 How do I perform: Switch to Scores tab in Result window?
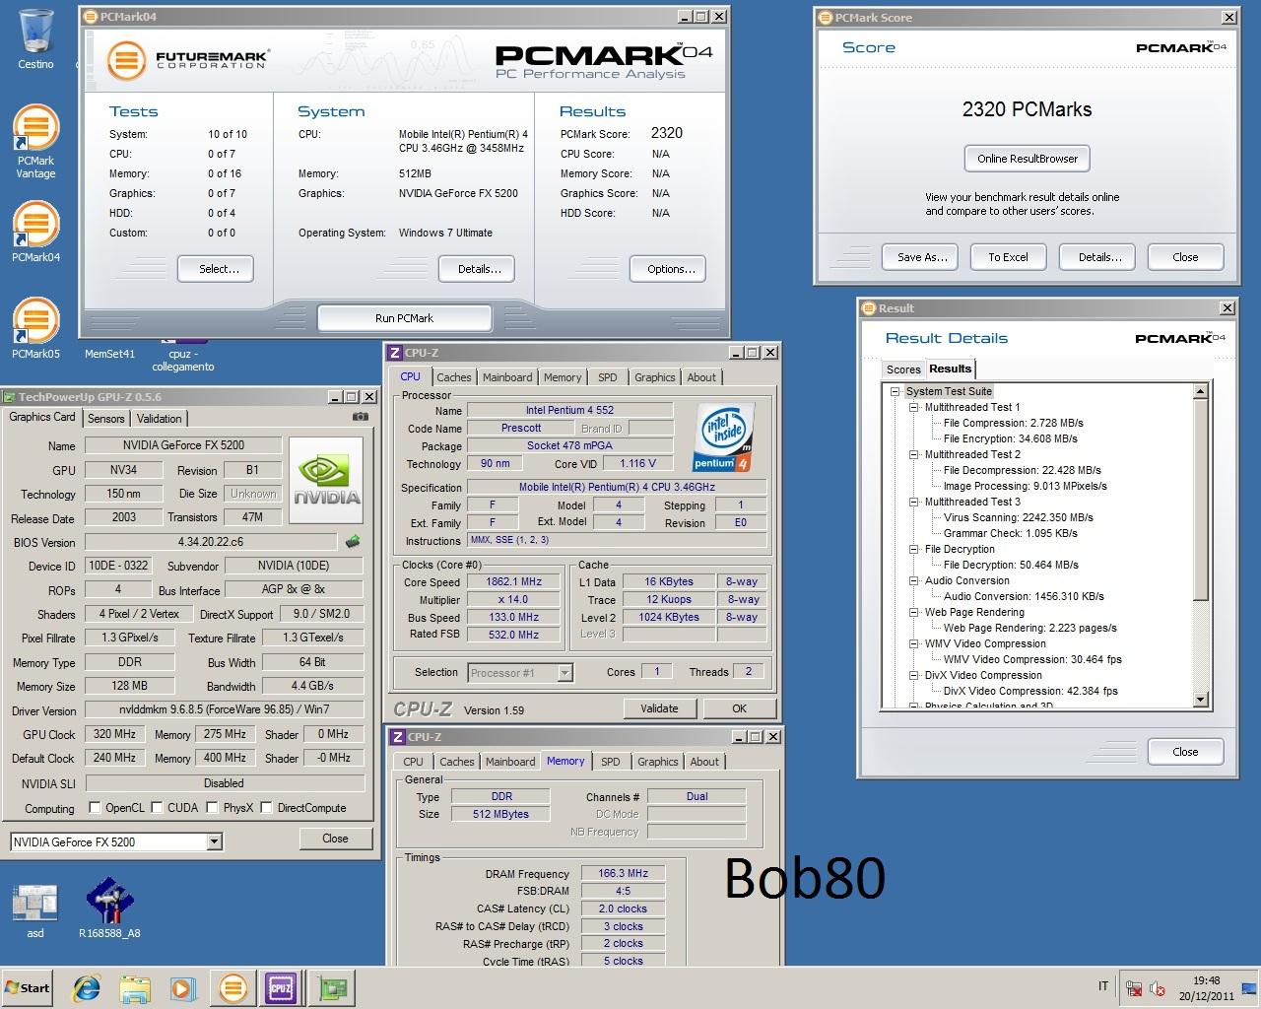pyautogui.click(x=903, y=370)
